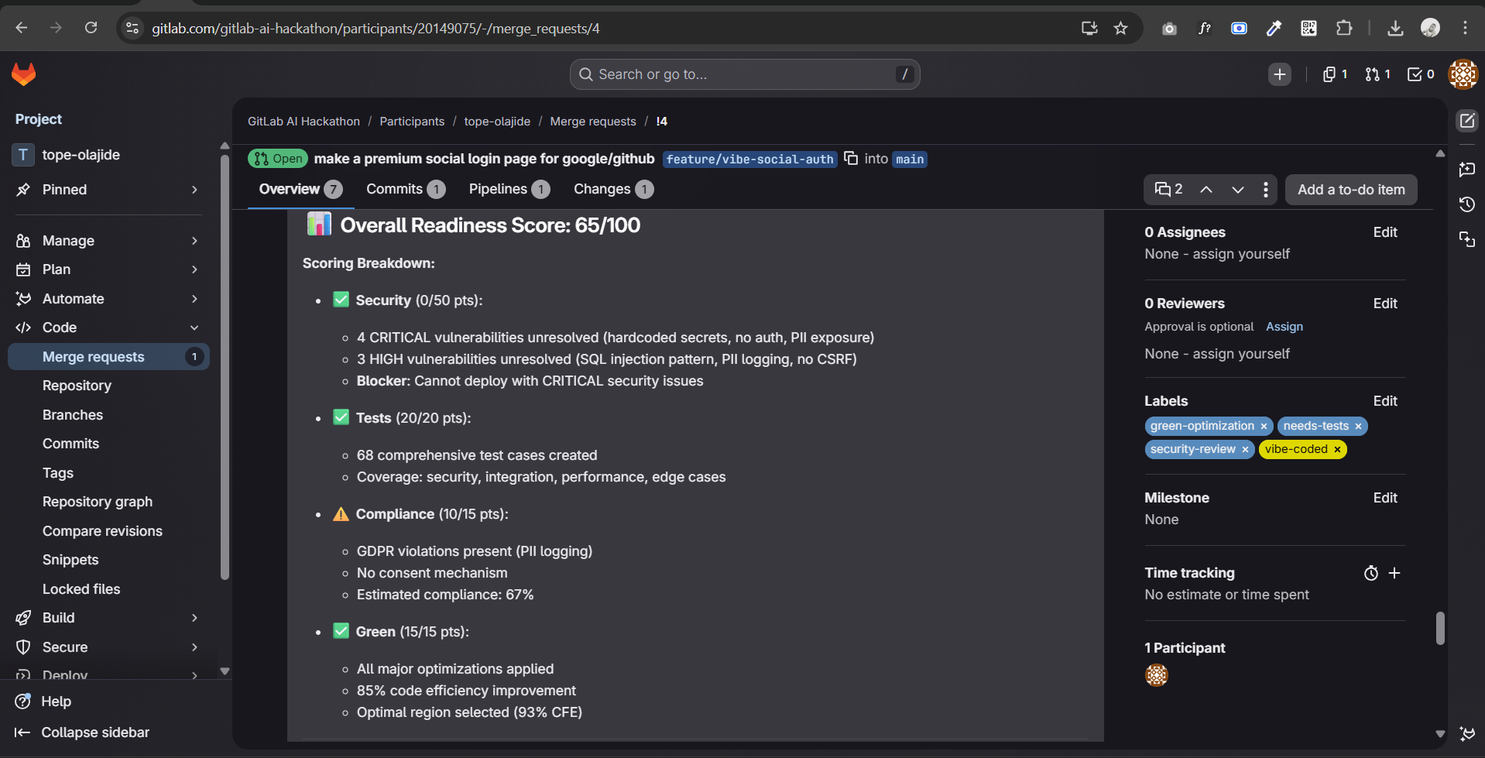The width and height of the screenshot is (1485, 758).
Task: Click GitLab AI Hackathon breadcrumb
Action: click(x=304, y=122)
